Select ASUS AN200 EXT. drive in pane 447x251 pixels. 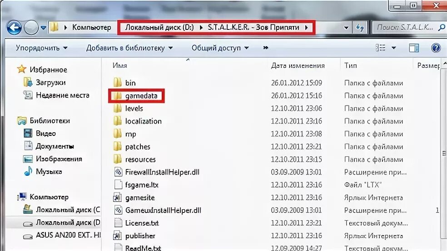[68, 235]
